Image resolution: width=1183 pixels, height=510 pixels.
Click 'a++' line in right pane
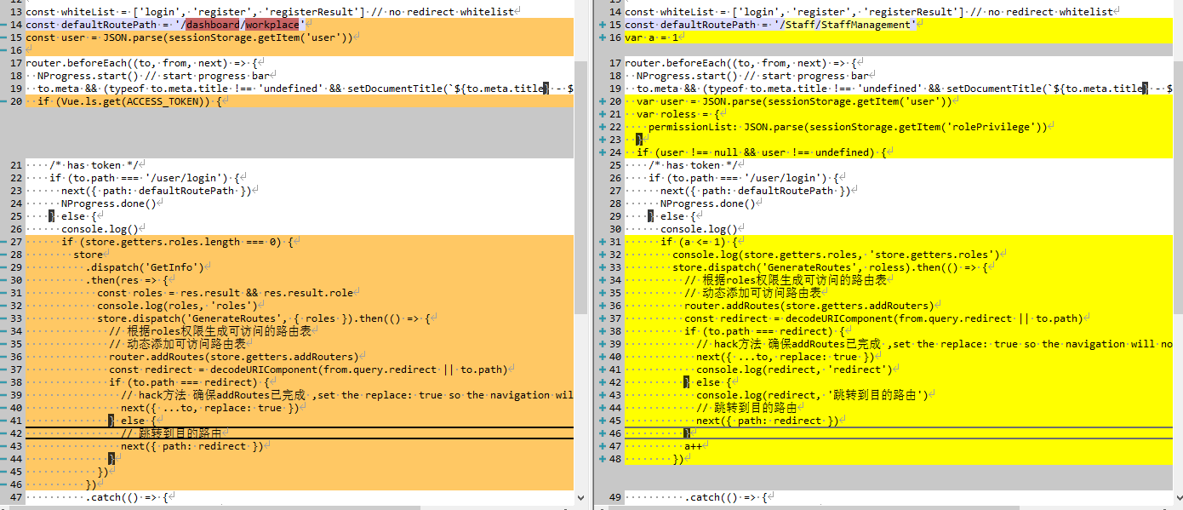[x=693, y=446]
